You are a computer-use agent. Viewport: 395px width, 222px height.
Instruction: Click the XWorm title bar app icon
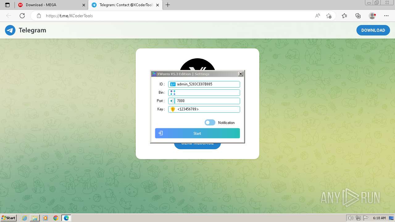pyautogui.click(x=154, y=74)
